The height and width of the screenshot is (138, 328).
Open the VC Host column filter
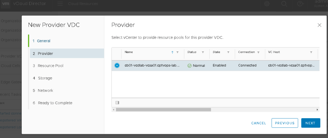311,52
